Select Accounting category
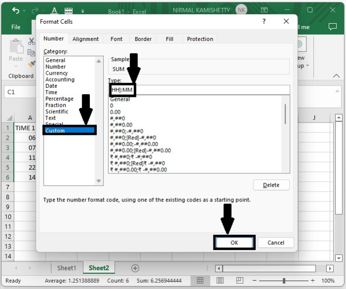 click(x=60, y=80)
